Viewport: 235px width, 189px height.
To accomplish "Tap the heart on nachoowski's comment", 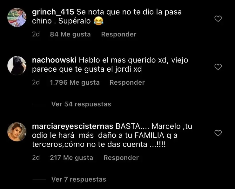I will [218, 67].
